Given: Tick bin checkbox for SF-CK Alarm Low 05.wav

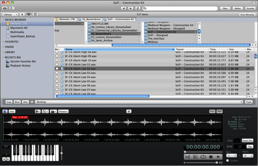Looking at the screenshot, I should tap(57, 81).
